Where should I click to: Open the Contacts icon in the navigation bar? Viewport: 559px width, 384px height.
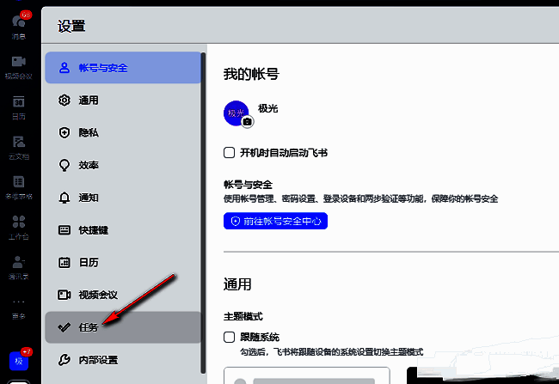(19, 262)
